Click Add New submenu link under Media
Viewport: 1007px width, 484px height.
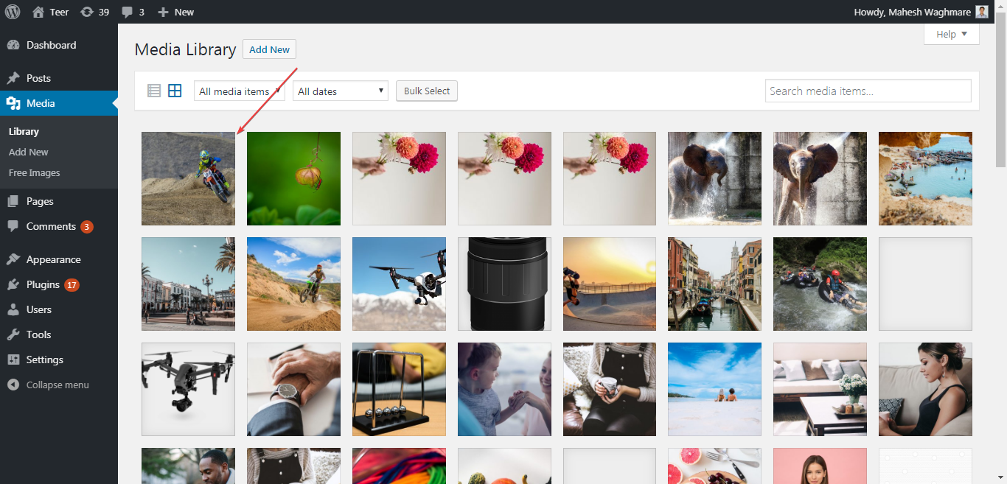pyautogui.click(x=29, y=152)
